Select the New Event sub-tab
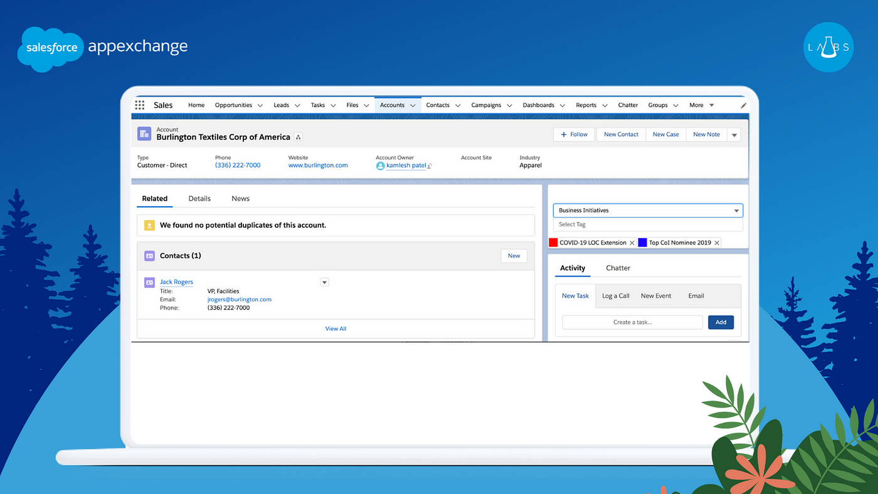878x494 pixels. tap(656, 296)
